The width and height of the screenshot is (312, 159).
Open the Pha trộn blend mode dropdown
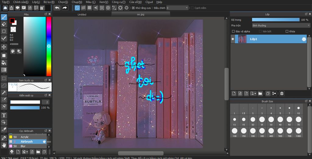(x=281, y=26)
